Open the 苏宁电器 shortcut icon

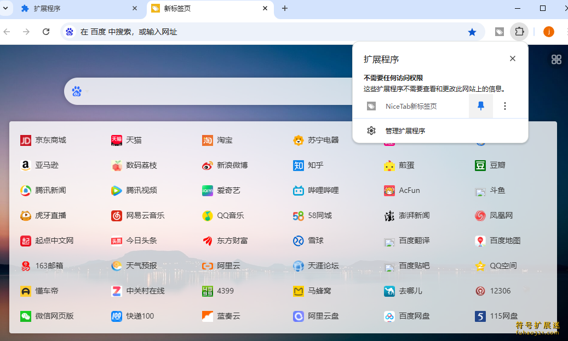pos(298,140)
